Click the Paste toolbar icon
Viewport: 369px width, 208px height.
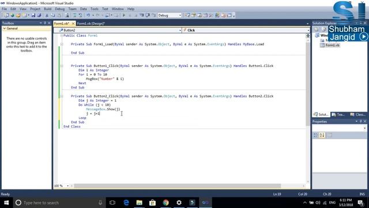point(59,16)
